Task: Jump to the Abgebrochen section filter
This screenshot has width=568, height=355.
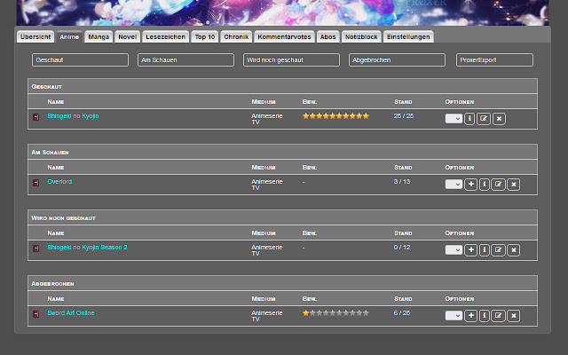Action: click(397, 60)
